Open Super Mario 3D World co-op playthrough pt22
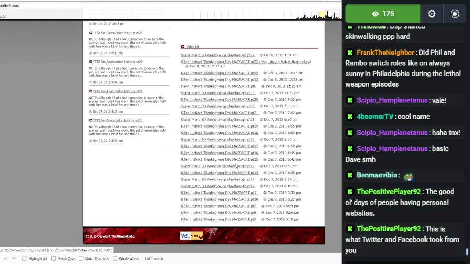 pos(218,55)
